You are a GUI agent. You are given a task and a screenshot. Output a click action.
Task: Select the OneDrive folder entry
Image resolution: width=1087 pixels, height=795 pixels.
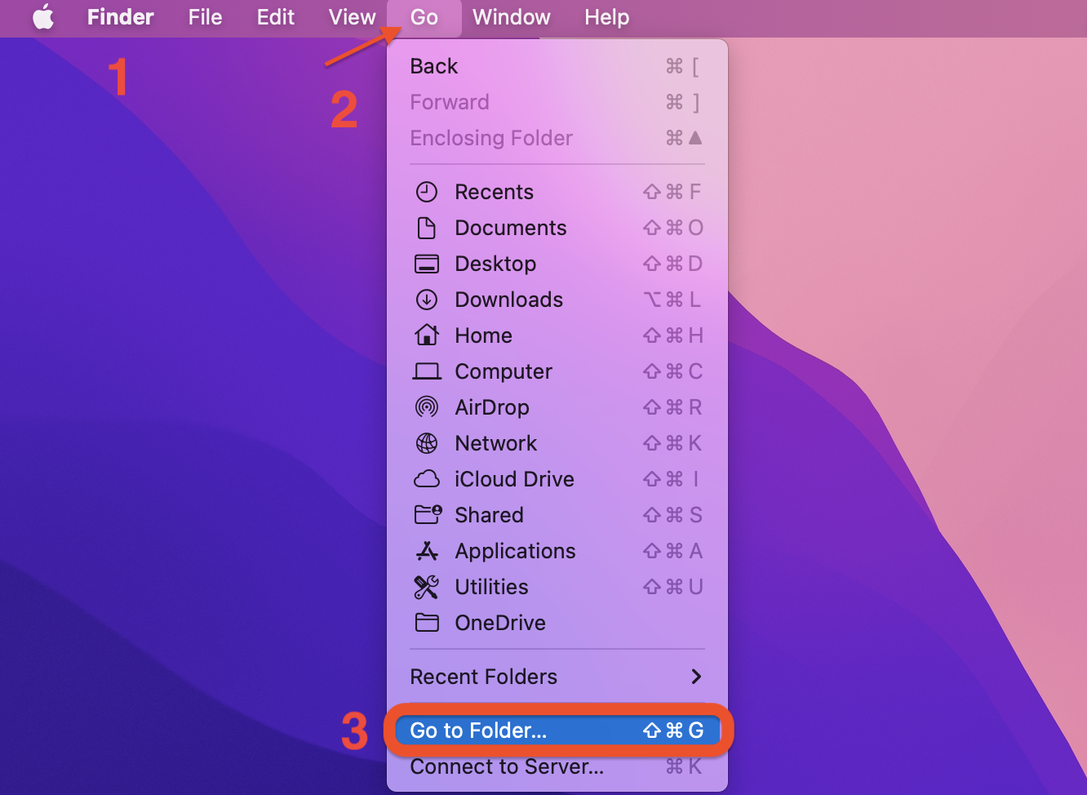(x=499, y=623)
